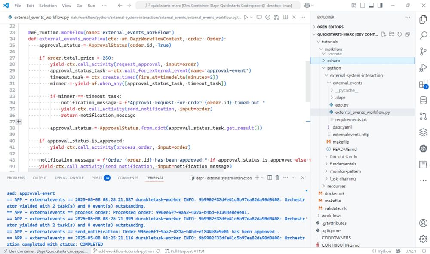This screenshot has height=254, width=430.
Task: Click New File icon in Explorer header
Action: pyautogui.click(x=384, y=34)
